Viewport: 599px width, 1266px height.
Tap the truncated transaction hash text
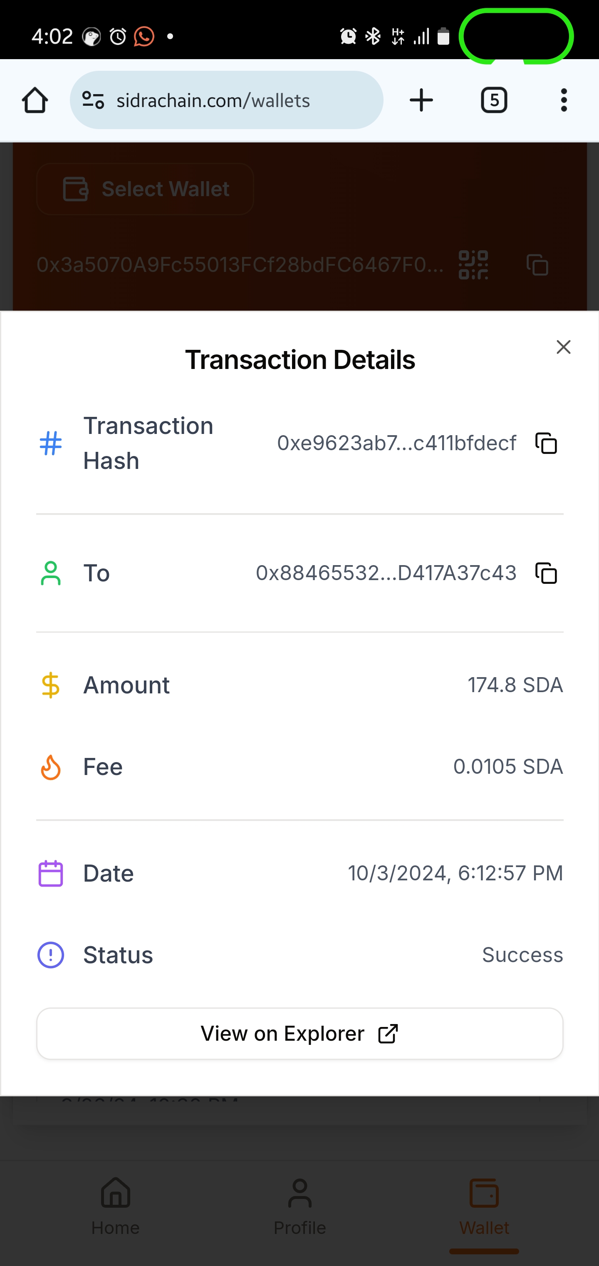(x=396, y=443)
